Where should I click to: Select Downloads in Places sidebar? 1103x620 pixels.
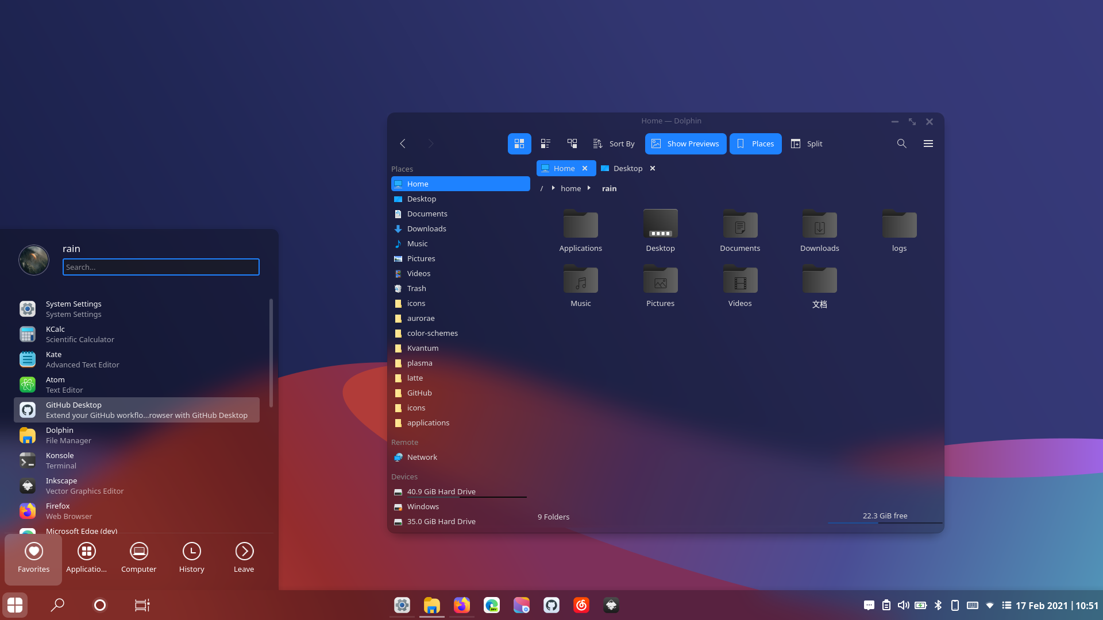click(x=426, y=228)
